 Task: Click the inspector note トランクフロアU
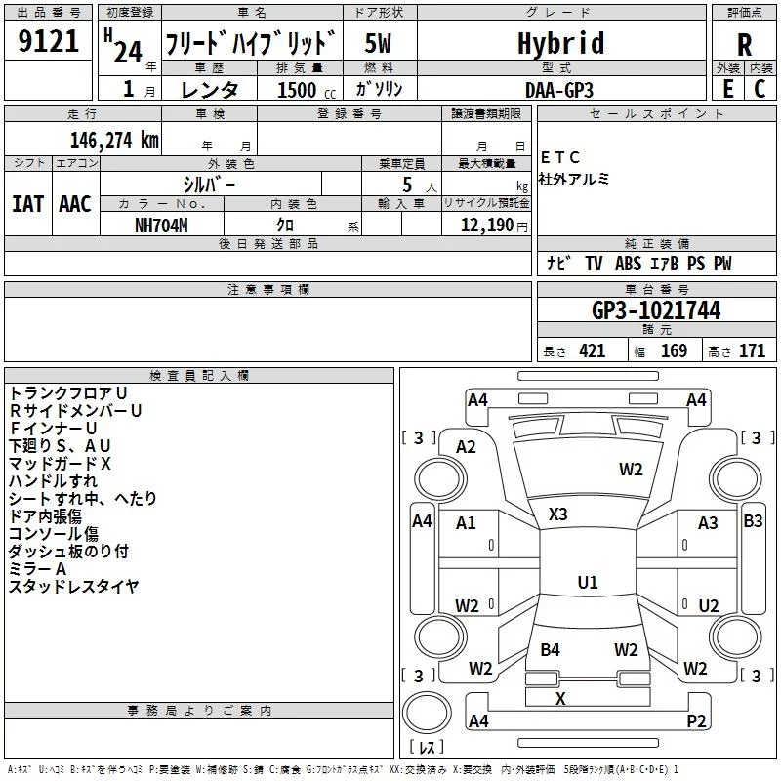tap(68, 393)
